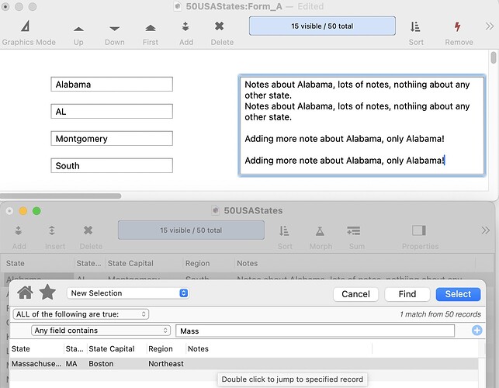Click Delete icon in 50USAStates window toolbar
Screen dimensions: 499x388
click(x=88, y=230)
